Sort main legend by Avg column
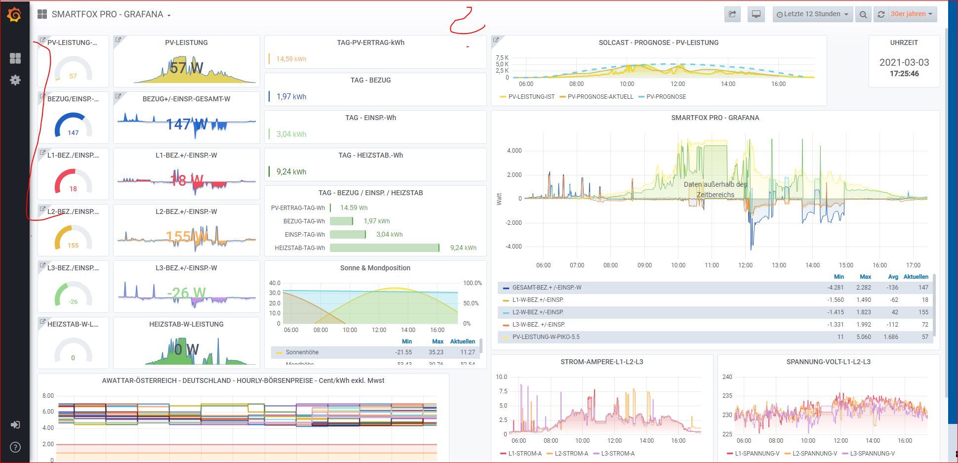The width and height of the screenshot is (958, 463). pos(893,277)
